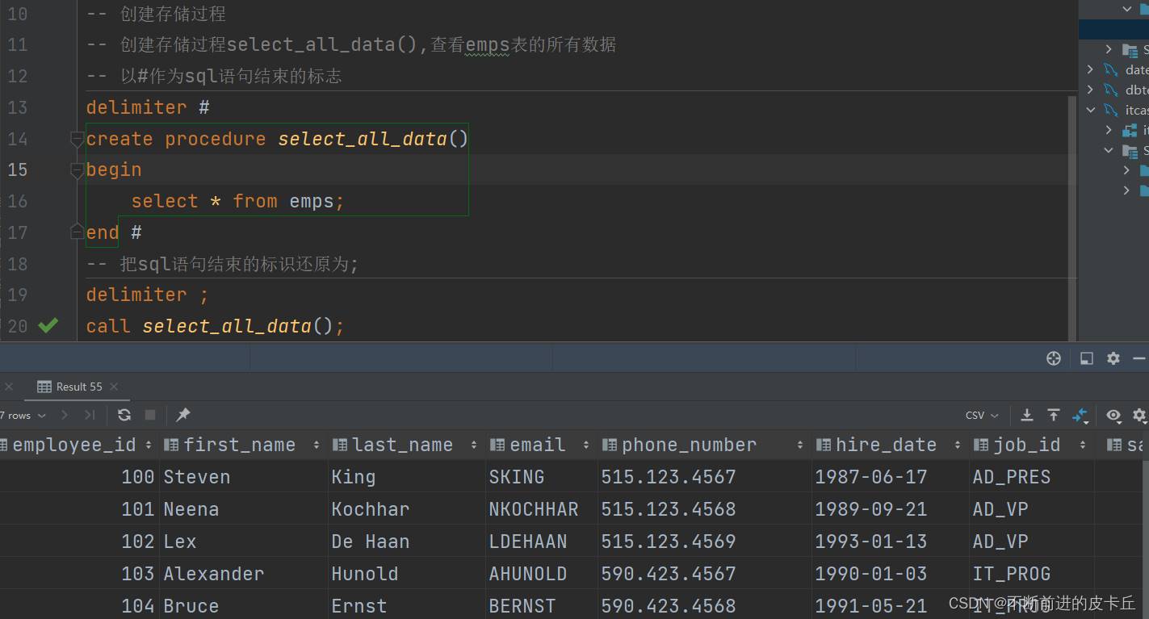Collapse the begin block at line 15
1149x619 pixels.
pyautogui.click(x=77, y=169)
